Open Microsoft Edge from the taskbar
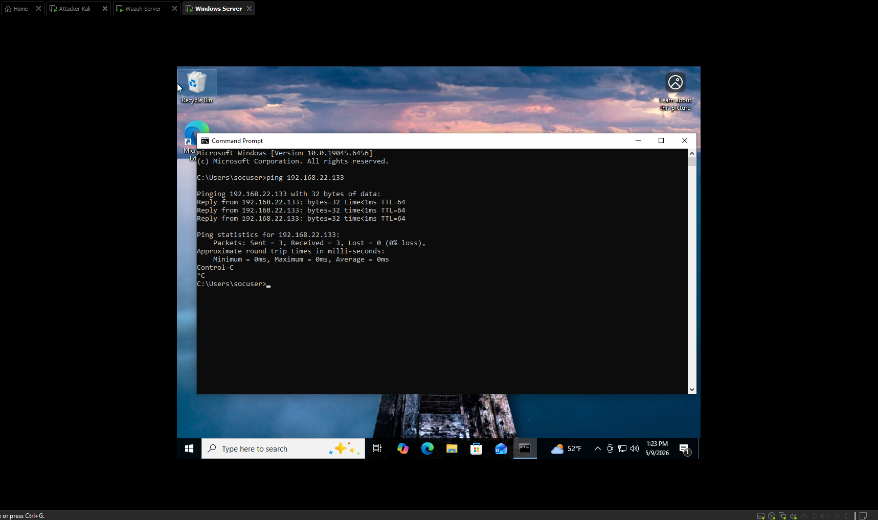This screenshot has height=520, width=878. [x=427, y=448]
